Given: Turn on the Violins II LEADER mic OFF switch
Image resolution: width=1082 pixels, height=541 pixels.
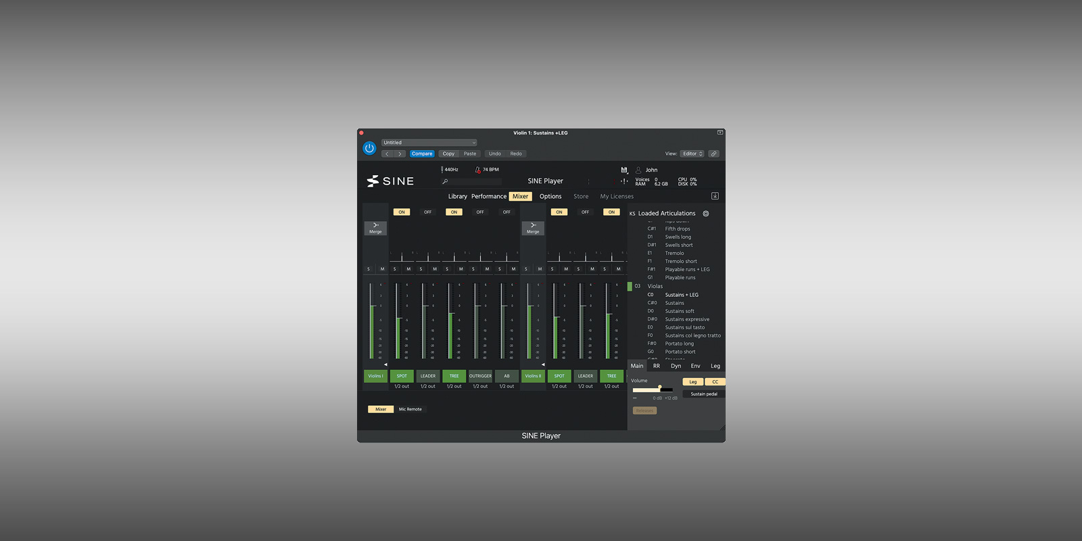Looking at the screenshot, I should click(586, 212).
